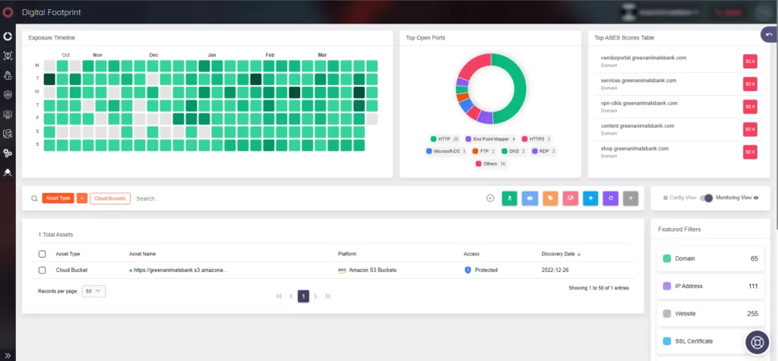The height and width of the screenshot is (361, 778).
Task: Open the Records per page dropdown
Action: (93, 292)
